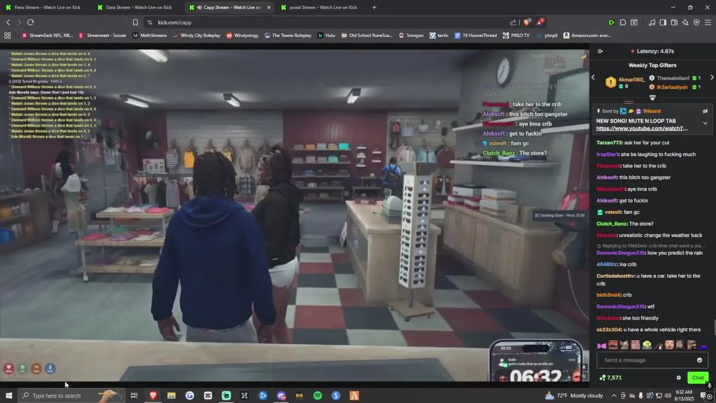Open MethStreams bookmark

[x=149, y=35]
